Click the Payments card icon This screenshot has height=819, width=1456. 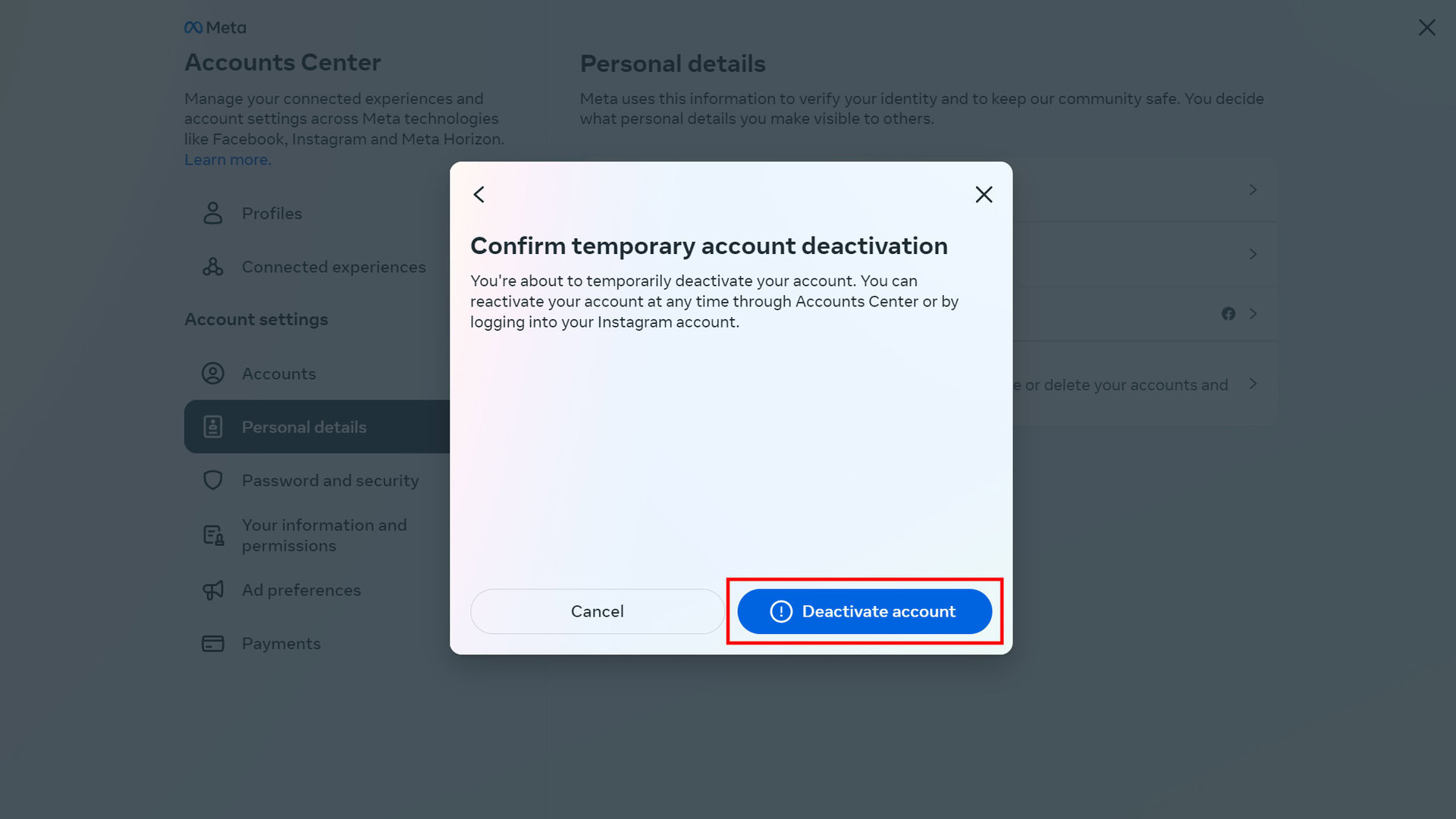(x=213, y=644)
